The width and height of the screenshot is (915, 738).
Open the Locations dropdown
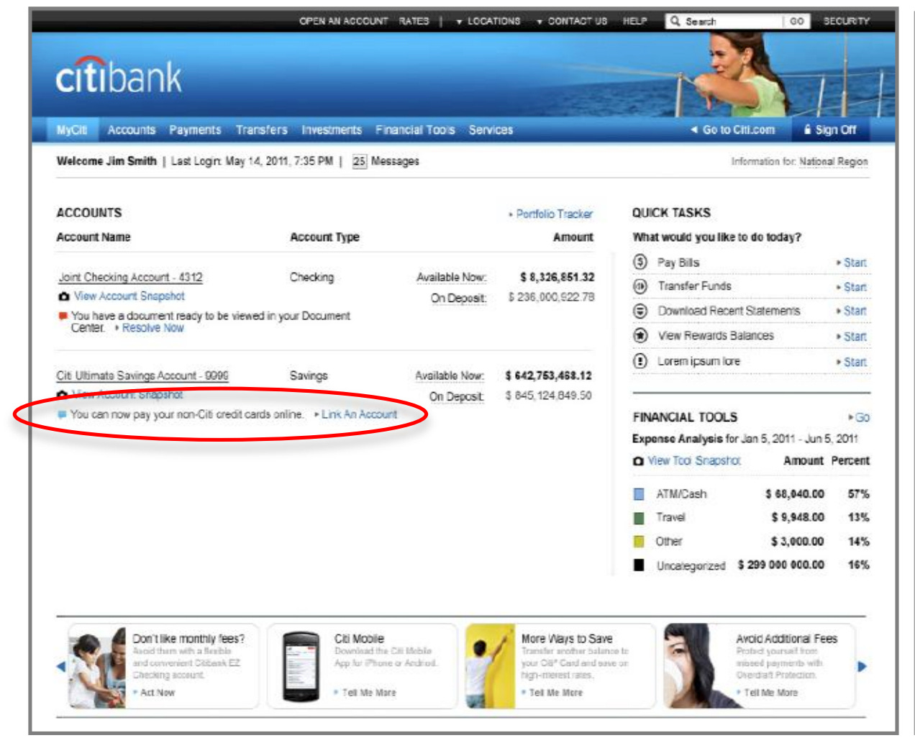[x=488, y=21]
